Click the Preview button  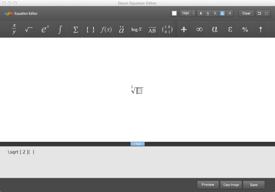208,185
